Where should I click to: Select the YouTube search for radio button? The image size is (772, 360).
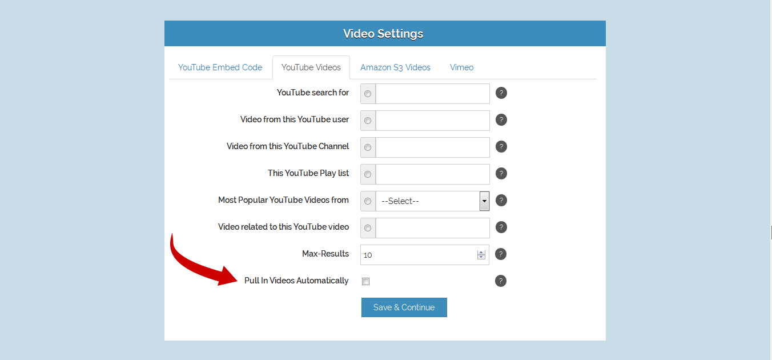(x=368, y=94)
